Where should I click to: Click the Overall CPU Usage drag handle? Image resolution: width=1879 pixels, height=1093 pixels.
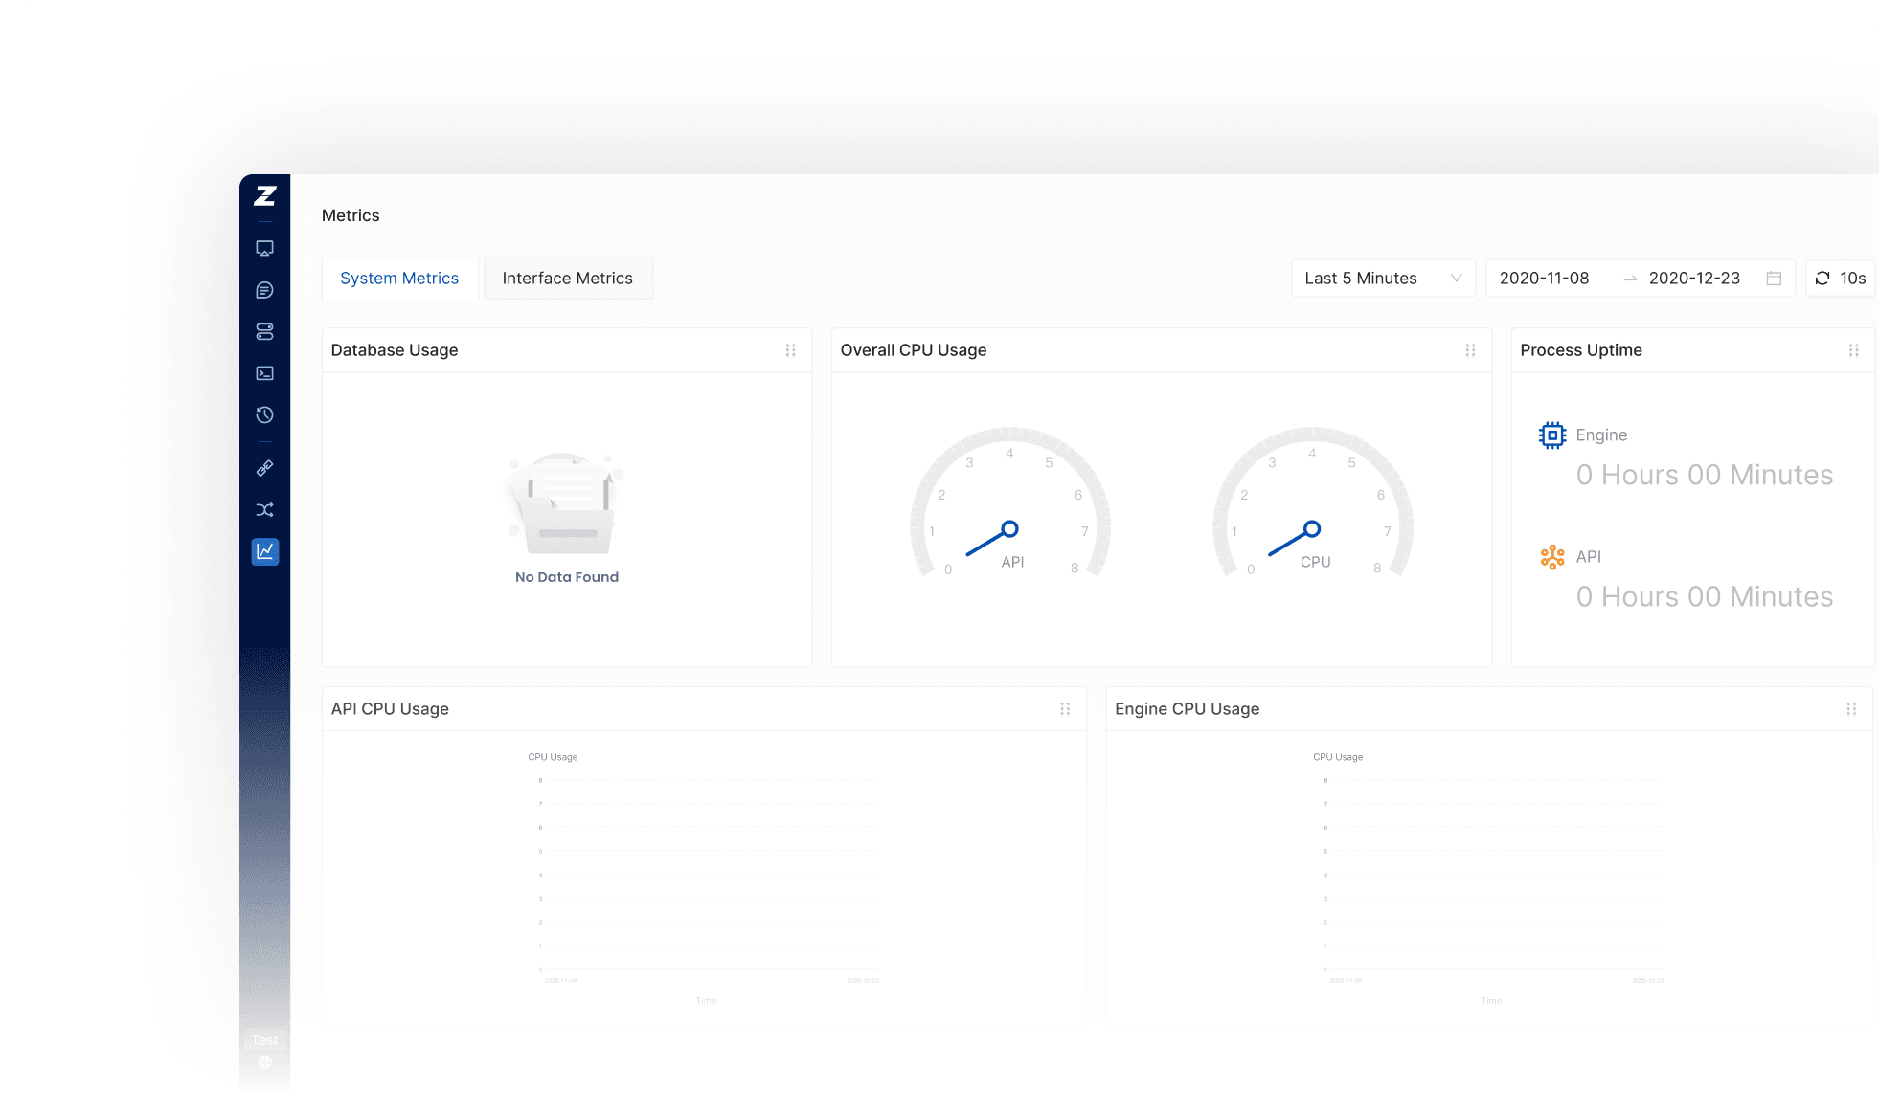pyautogui.click(x=1470, y=350)
